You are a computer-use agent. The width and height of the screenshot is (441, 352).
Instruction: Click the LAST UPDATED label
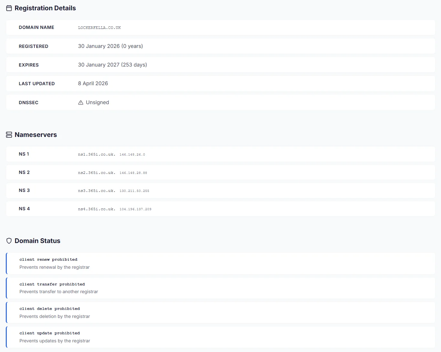coord(37,84)
